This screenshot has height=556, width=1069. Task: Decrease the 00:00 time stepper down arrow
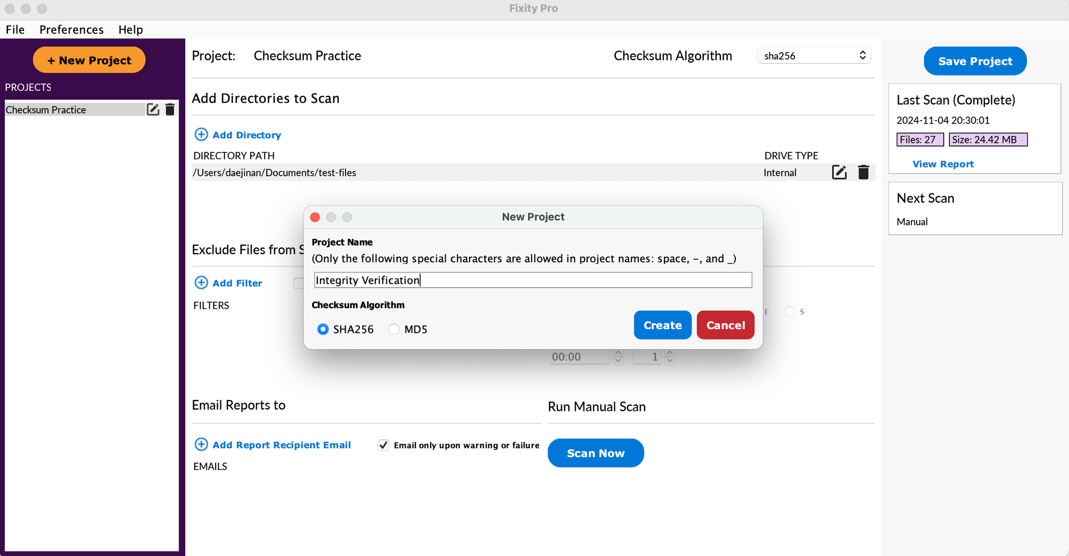point(618,360)
